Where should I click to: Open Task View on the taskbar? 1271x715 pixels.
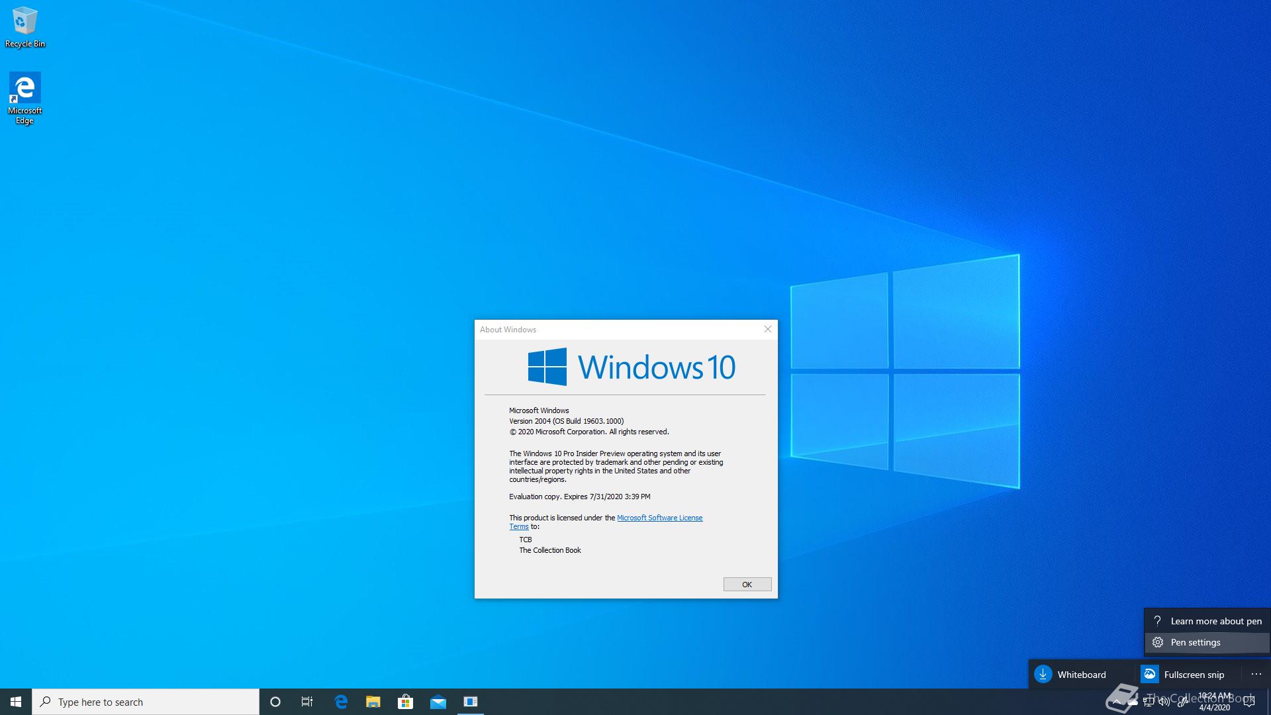(x=307, y=702)
